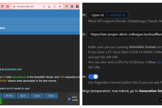Screen dimensions: 162x108
Task: Open the volunteer(s) link
Action: (x=19, y=77)
